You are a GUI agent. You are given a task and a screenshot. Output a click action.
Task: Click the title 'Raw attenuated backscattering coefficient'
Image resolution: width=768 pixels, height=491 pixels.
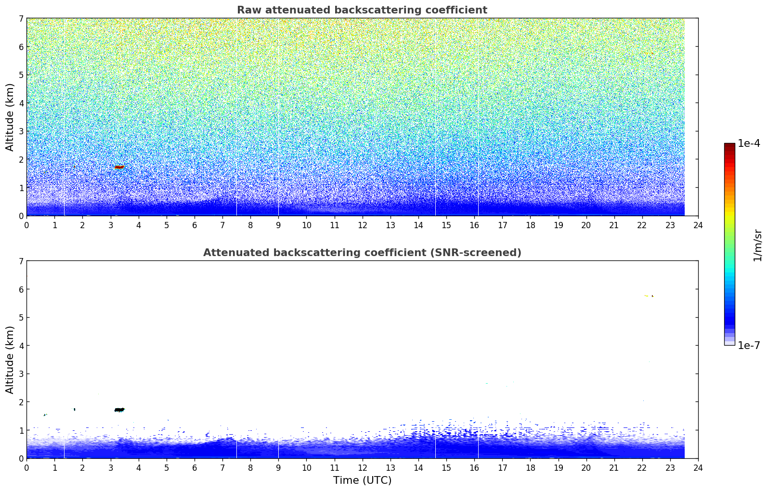(x=362, y=10)
